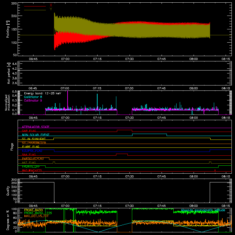Viewport: 235px width, 235px height.
Task: Click the raised SAA_FLAG step near 07:26
Action: click(x=122, y=154)
